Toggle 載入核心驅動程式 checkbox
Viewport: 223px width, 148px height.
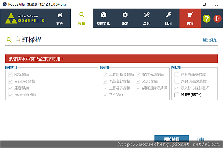(177, 88)
